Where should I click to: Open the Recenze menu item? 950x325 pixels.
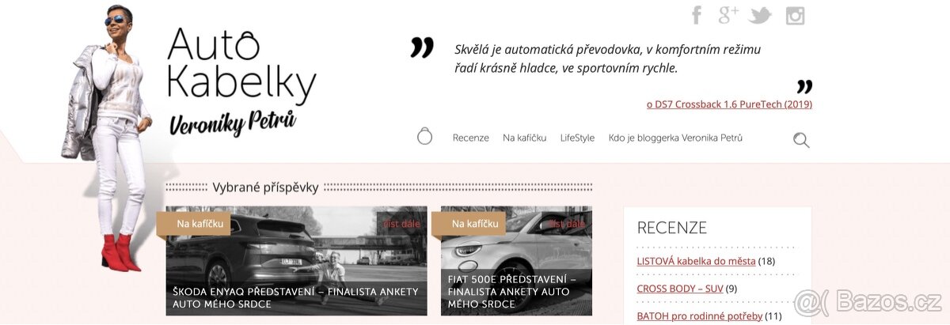(x=471, y=138)
